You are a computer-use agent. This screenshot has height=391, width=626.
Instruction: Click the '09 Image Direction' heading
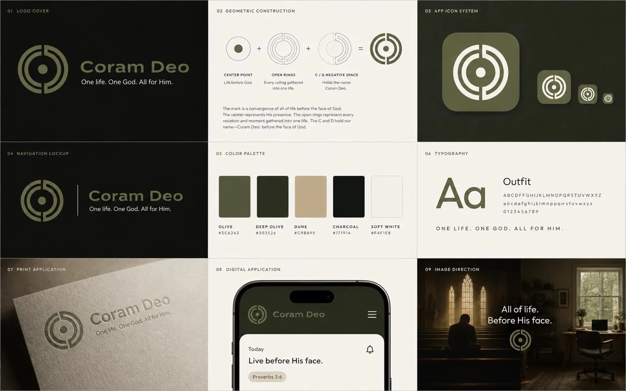click(452, 270)
